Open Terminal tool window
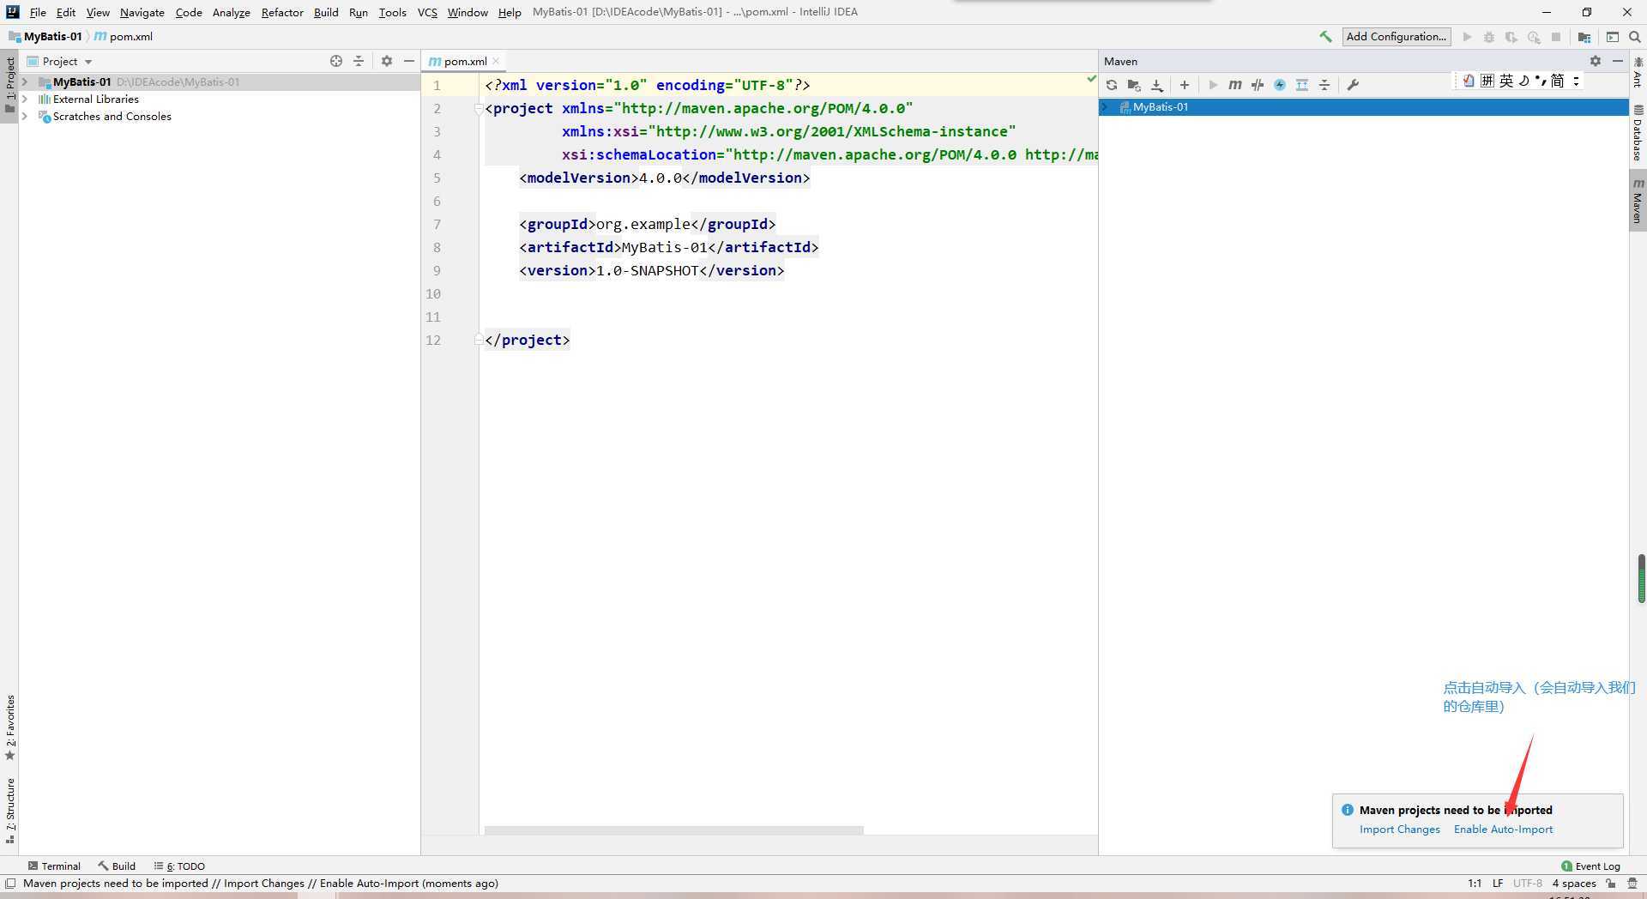The height and width of the screenshot is (899, 1647). coord(54,866)
